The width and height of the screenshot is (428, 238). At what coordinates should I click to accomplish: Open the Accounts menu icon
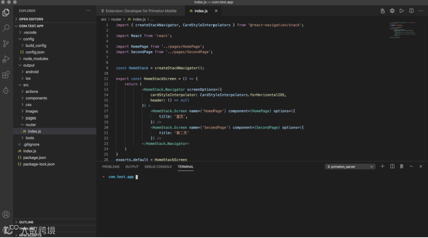6,215
